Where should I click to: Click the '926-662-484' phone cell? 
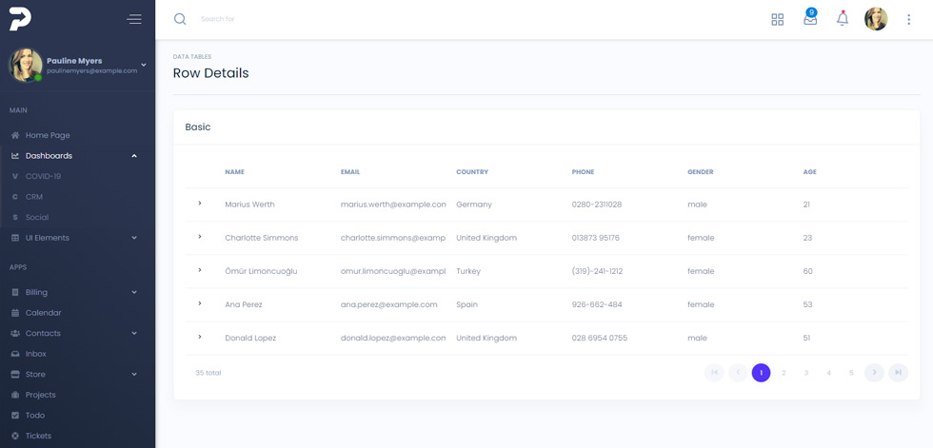(597, 304)
